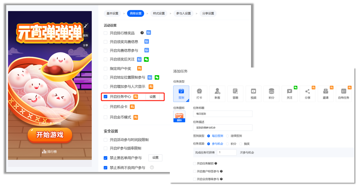The height and width of the screenshot is (186, 358).
Task: Enable 开启任务解锁 checkbox
Action: (194, 163)
